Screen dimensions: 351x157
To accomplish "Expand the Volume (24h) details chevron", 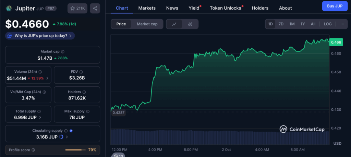I will pyautogui.click(x=47, y=78).
